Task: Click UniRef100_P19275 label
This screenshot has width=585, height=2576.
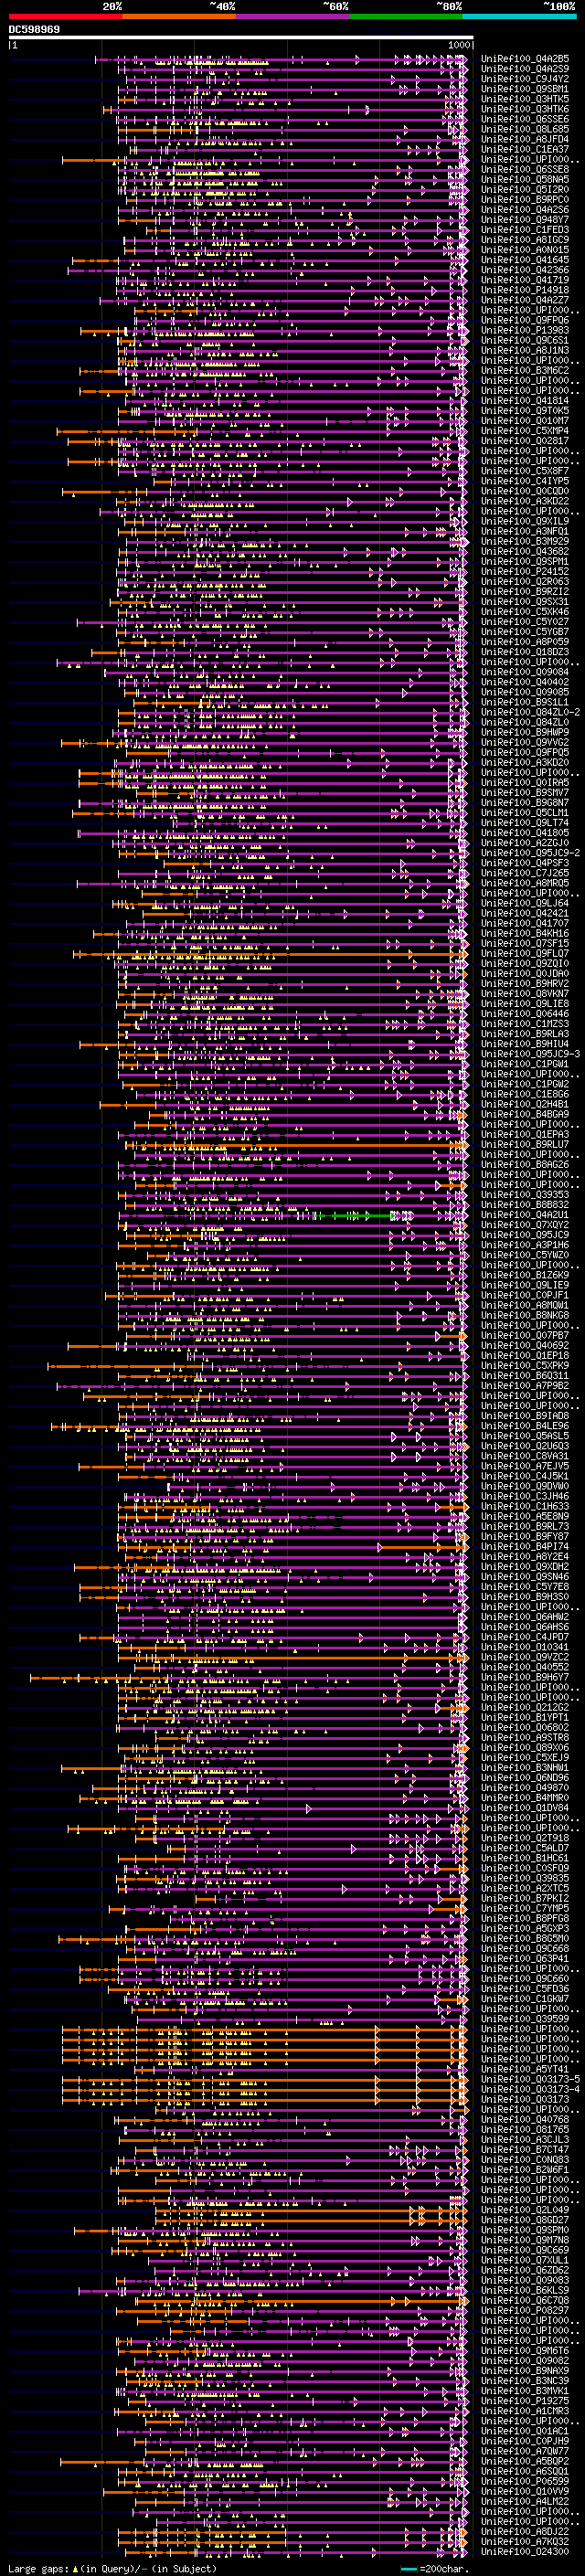Action: coord(525,2400)
